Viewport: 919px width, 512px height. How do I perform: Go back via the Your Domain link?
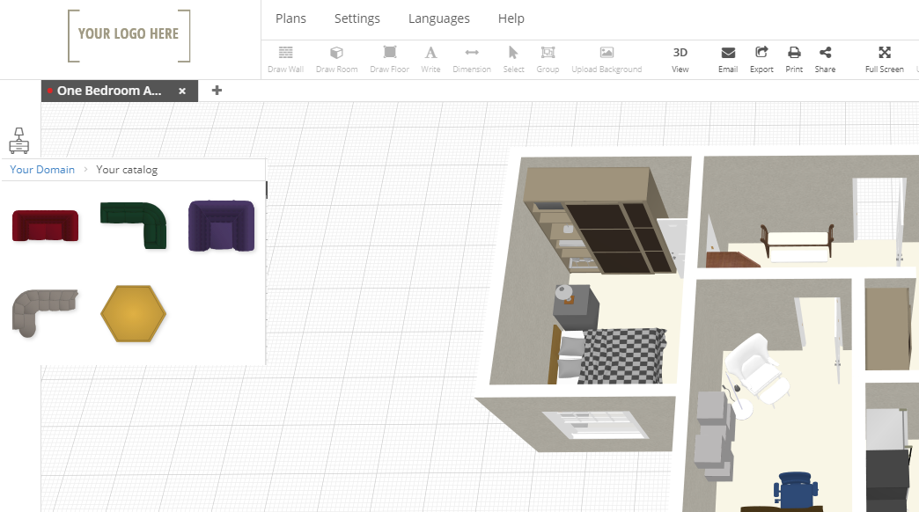pos(41,170)
